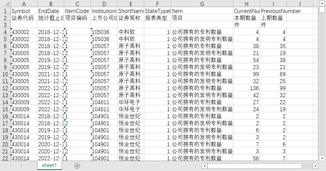Click the 件 cell in column H
Screen dimensions: 326x171
coord(246,25)
